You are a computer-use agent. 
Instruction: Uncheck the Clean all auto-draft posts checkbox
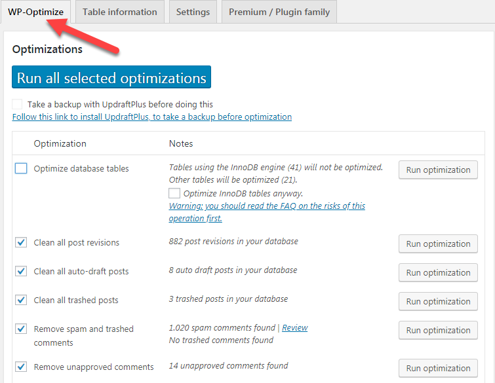pos(21,271)
